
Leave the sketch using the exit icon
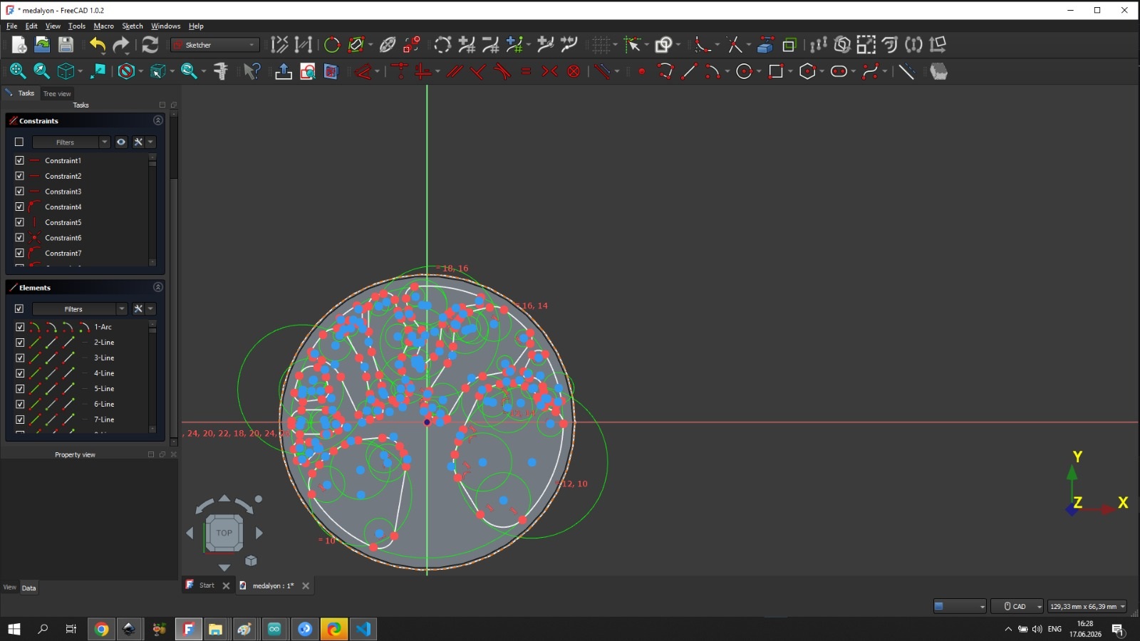pos(283,71)
